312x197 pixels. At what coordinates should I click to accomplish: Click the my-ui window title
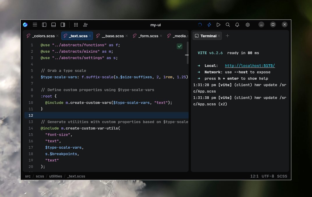point(156,25)
